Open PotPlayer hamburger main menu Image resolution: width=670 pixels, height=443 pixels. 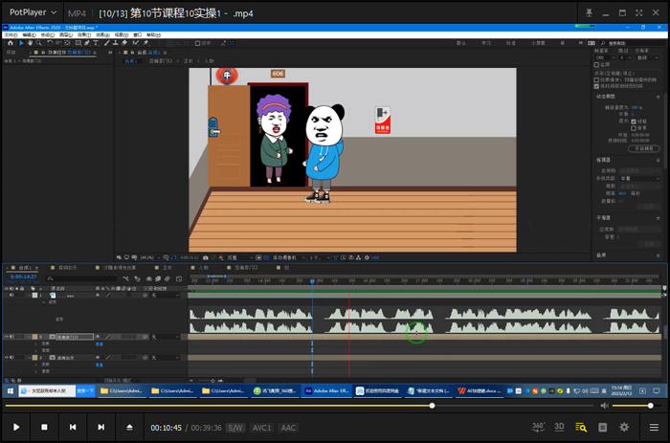pyautogui.click(x=654, y=427)
